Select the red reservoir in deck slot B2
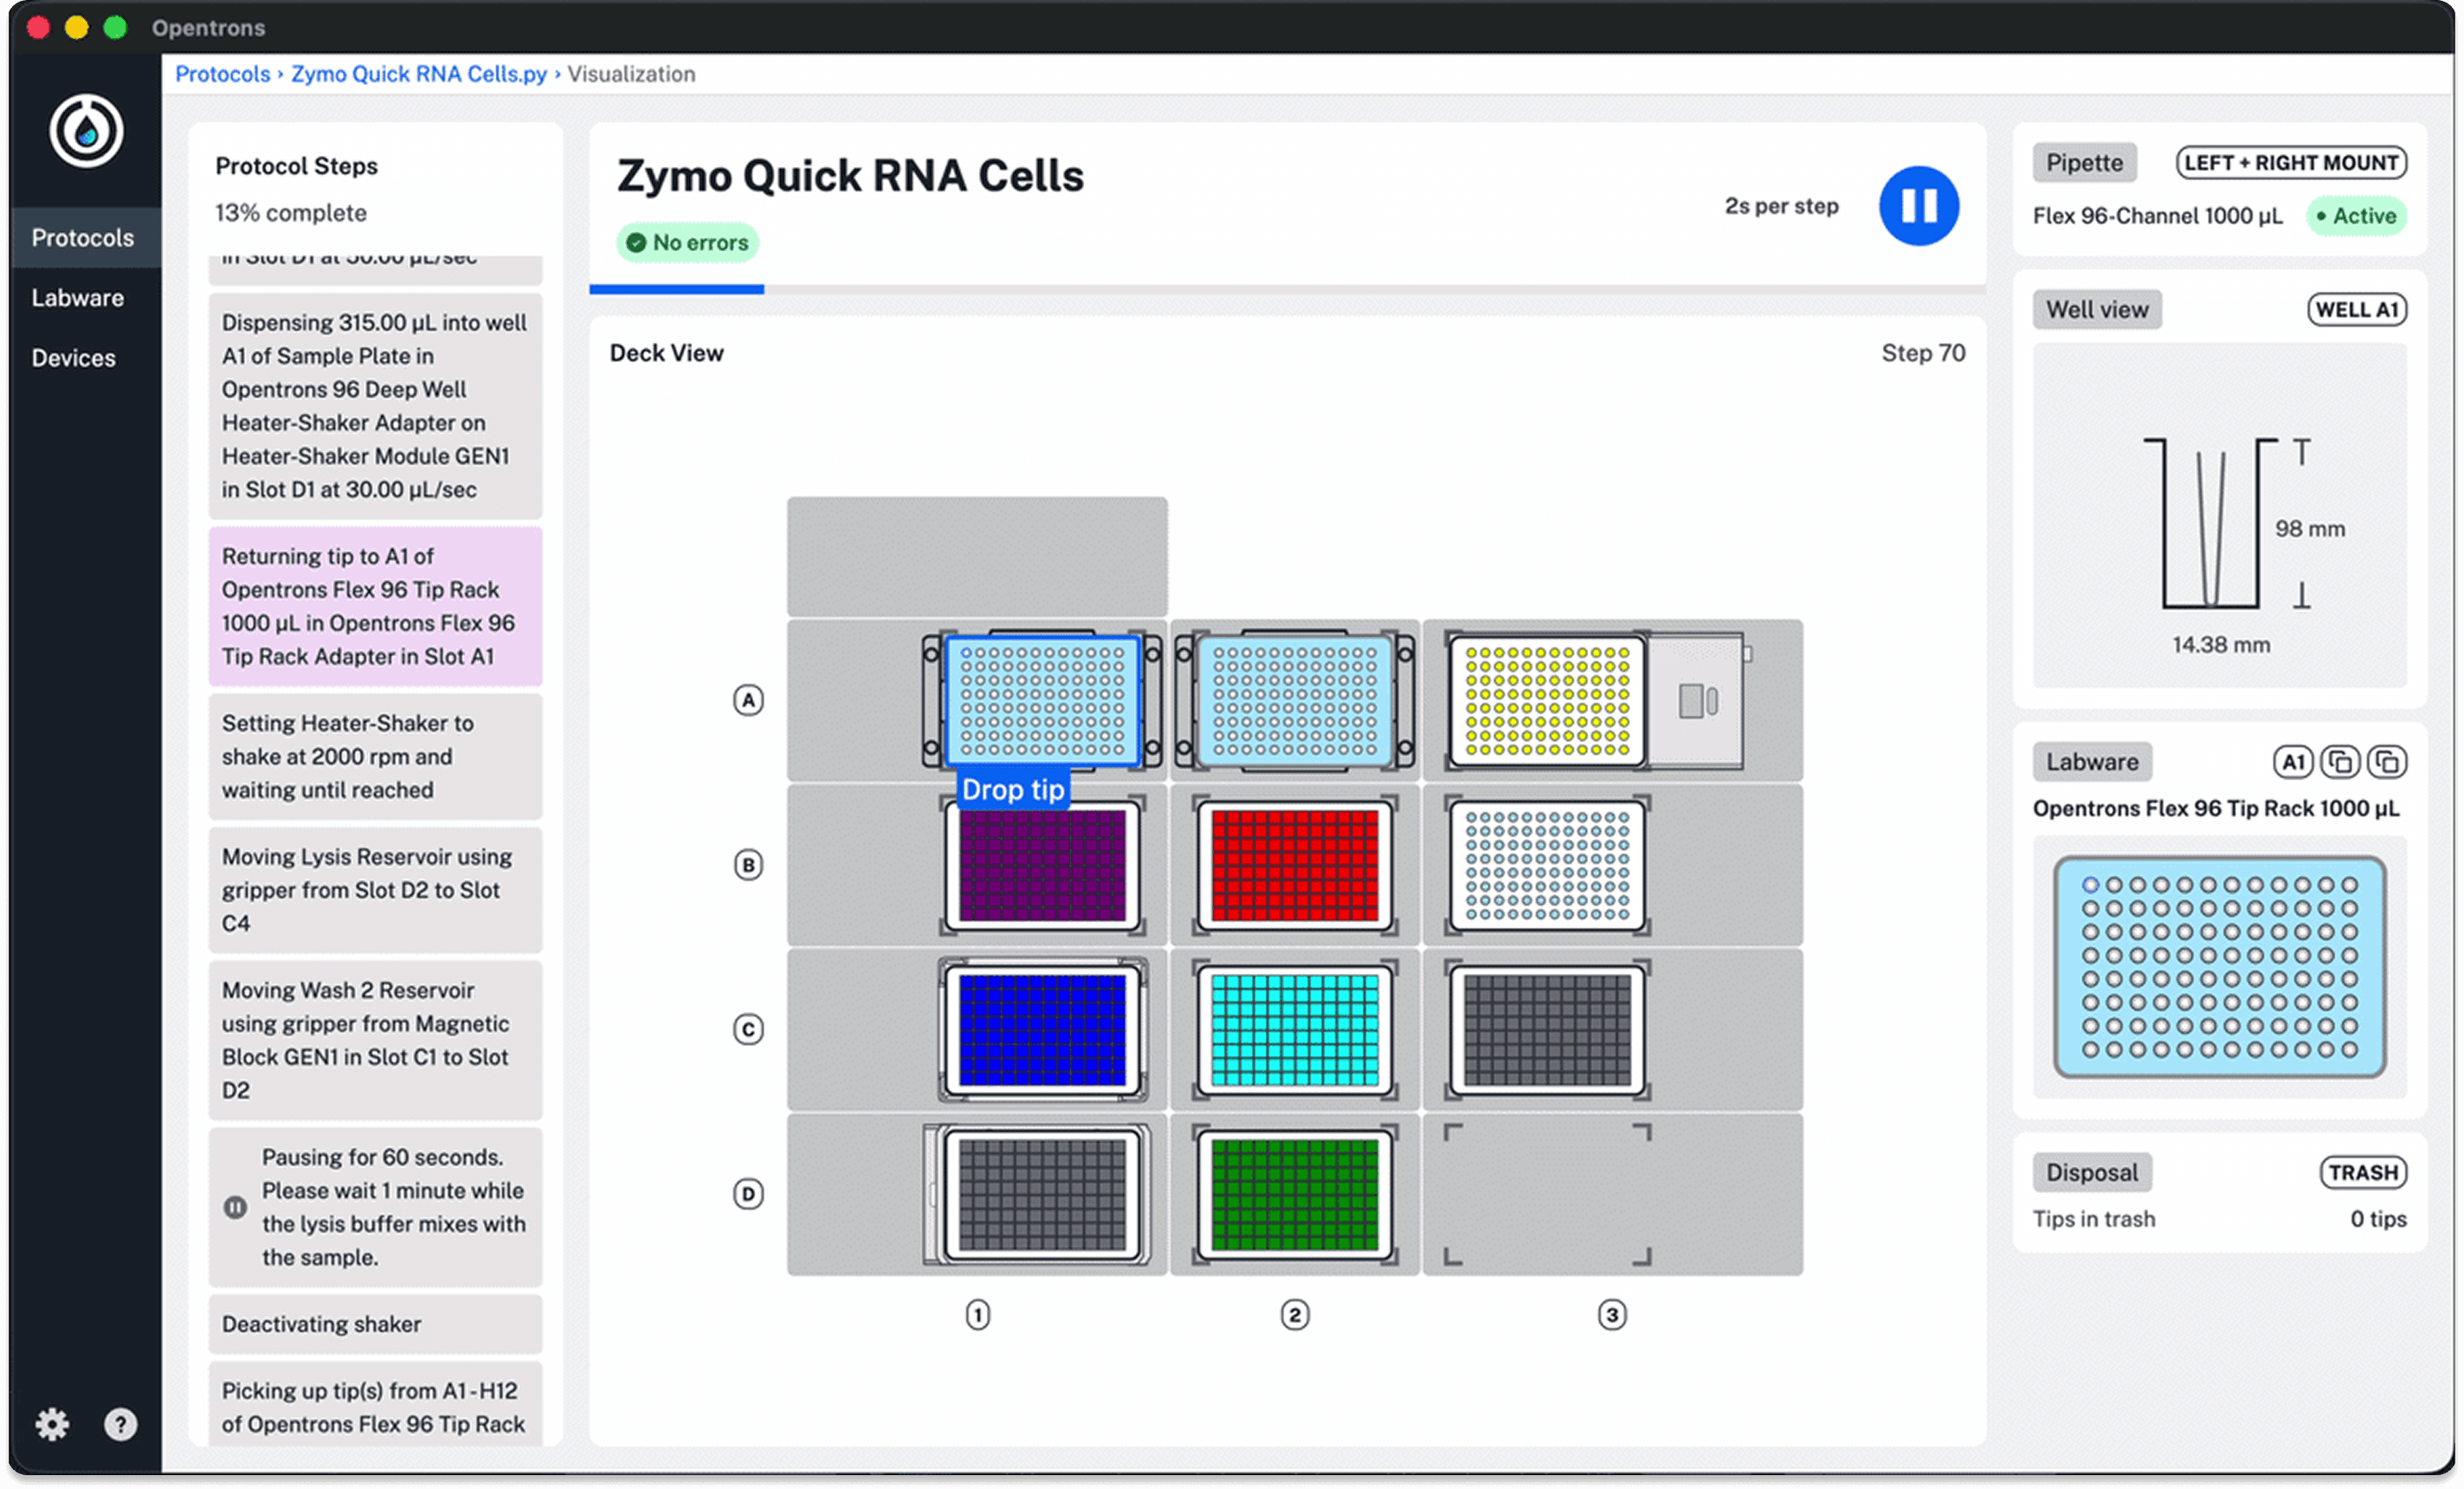Viewport: 2464px width, 1489px height. coord(1294,865)
